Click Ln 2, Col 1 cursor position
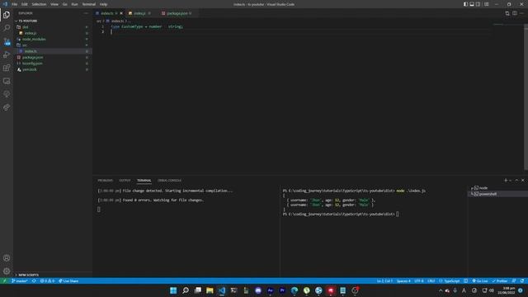The width and height of the screenshot is (528, 297). pyautogui.click(x=384, y=280)
